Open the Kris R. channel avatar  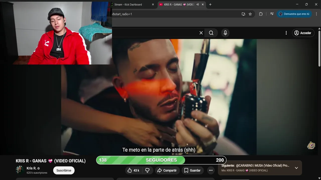click(20, 170)
